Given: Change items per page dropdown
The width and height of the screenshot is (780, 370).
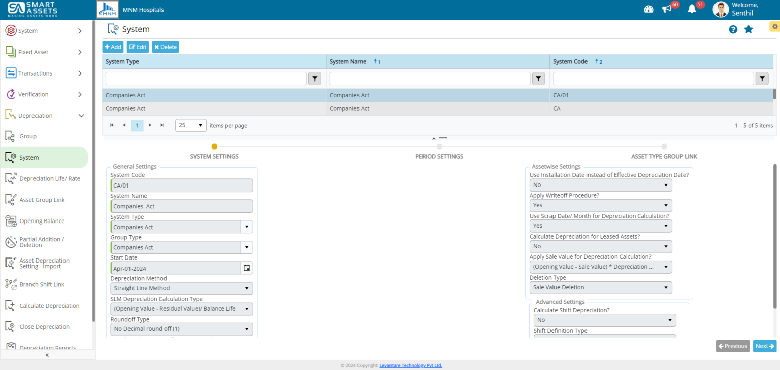Looking at the screenshot, I should click(191, 125).
